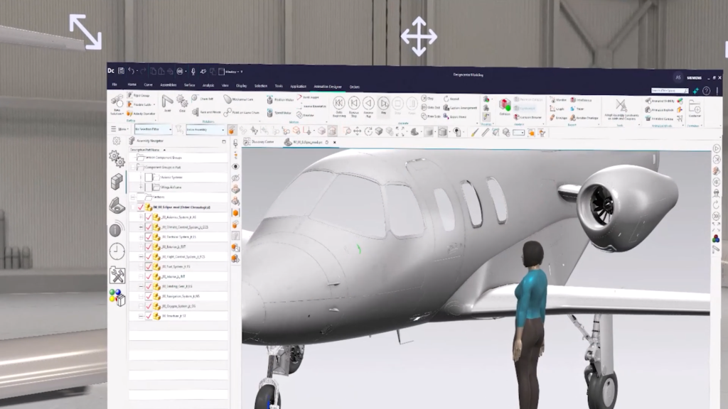
Task: Collapse the Flight Control System tree node
Action: [x=141, y=257]
